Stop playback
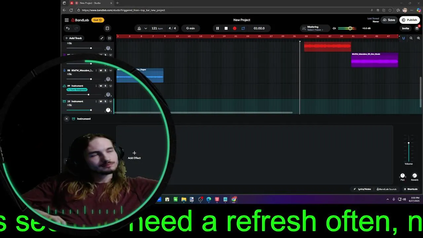The height and width of the screenshot is (238, 423). click(x=226, y=28)
